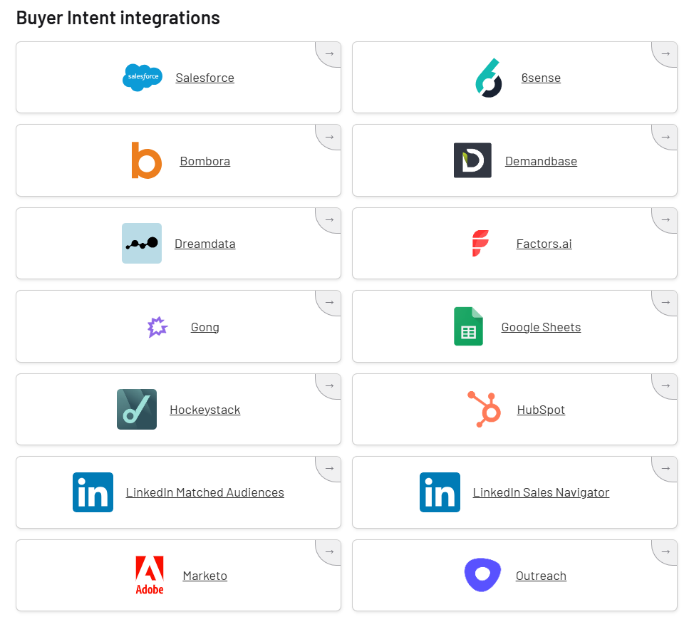This screenshot has width=694, height=617.
Task: Select the Google Sheets link
Action: (541, 327)
